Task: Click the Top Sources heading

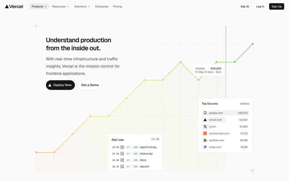Action: tap(210, 104)
